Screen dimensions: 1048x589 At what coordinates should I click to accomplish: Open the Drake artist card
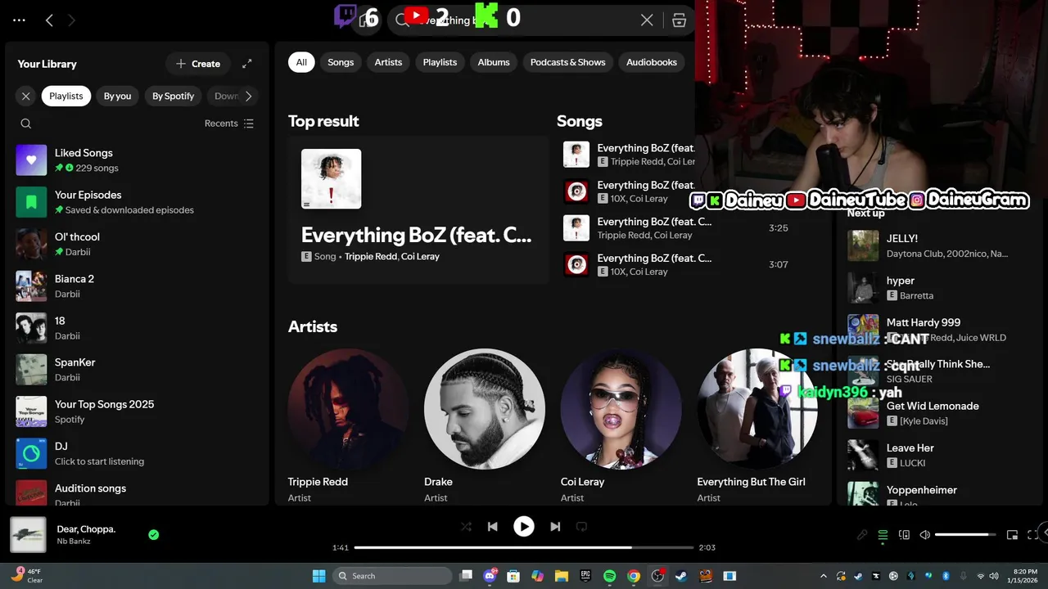click(485, 425)
